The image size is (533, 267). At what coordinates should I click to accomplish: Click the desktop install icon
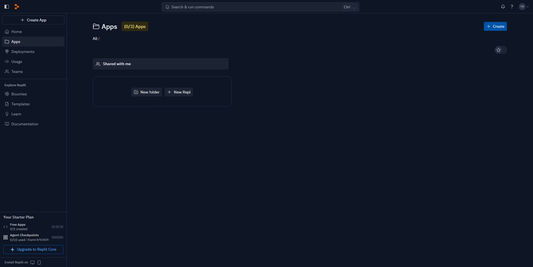pos(32,263)
